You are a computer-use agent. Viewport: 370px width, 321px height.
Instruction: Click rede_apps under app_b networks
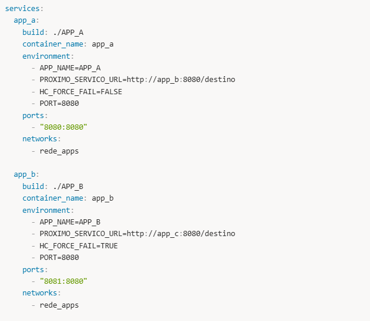click(59, 305)
